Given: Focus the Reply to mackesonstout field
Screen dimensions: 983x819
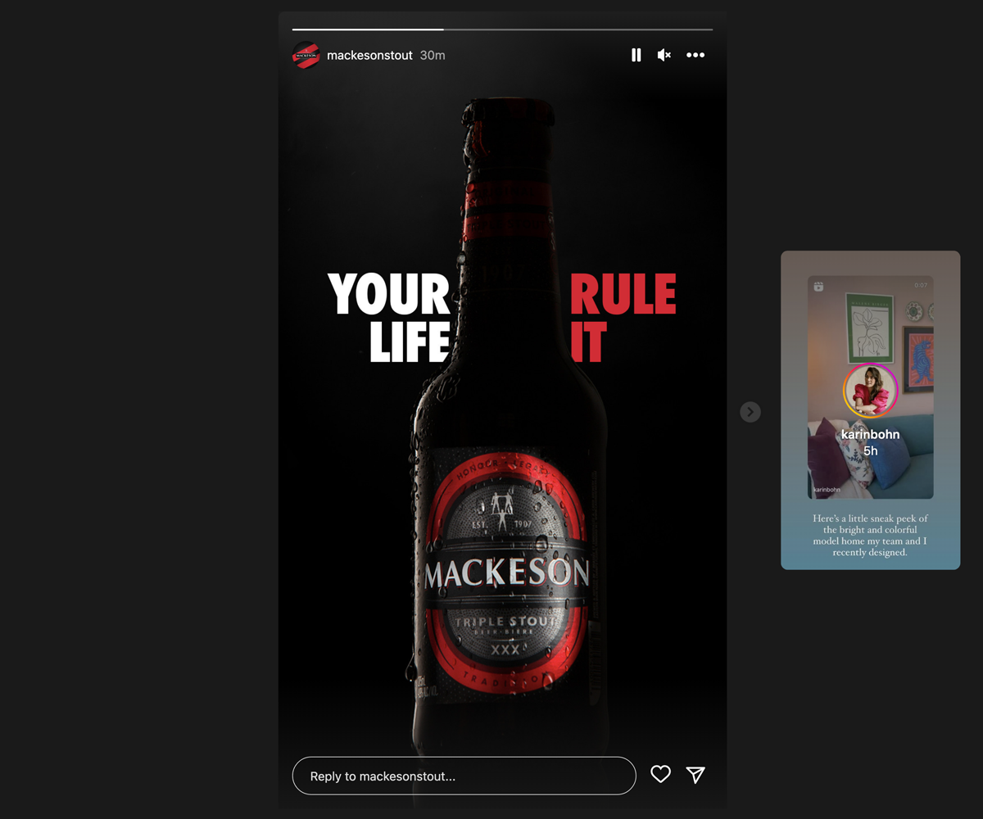Looking at the screenshot, I should (x=464, y=776).
